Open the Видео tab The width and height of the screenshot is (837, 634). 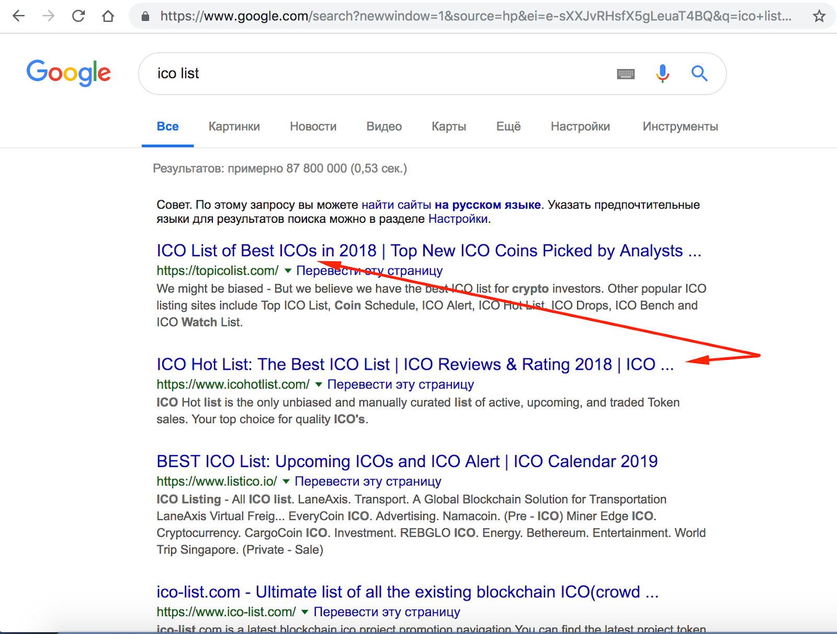click(384, 127)
